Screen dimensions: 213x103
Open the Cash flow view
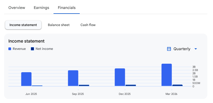(x=88, y=25)
